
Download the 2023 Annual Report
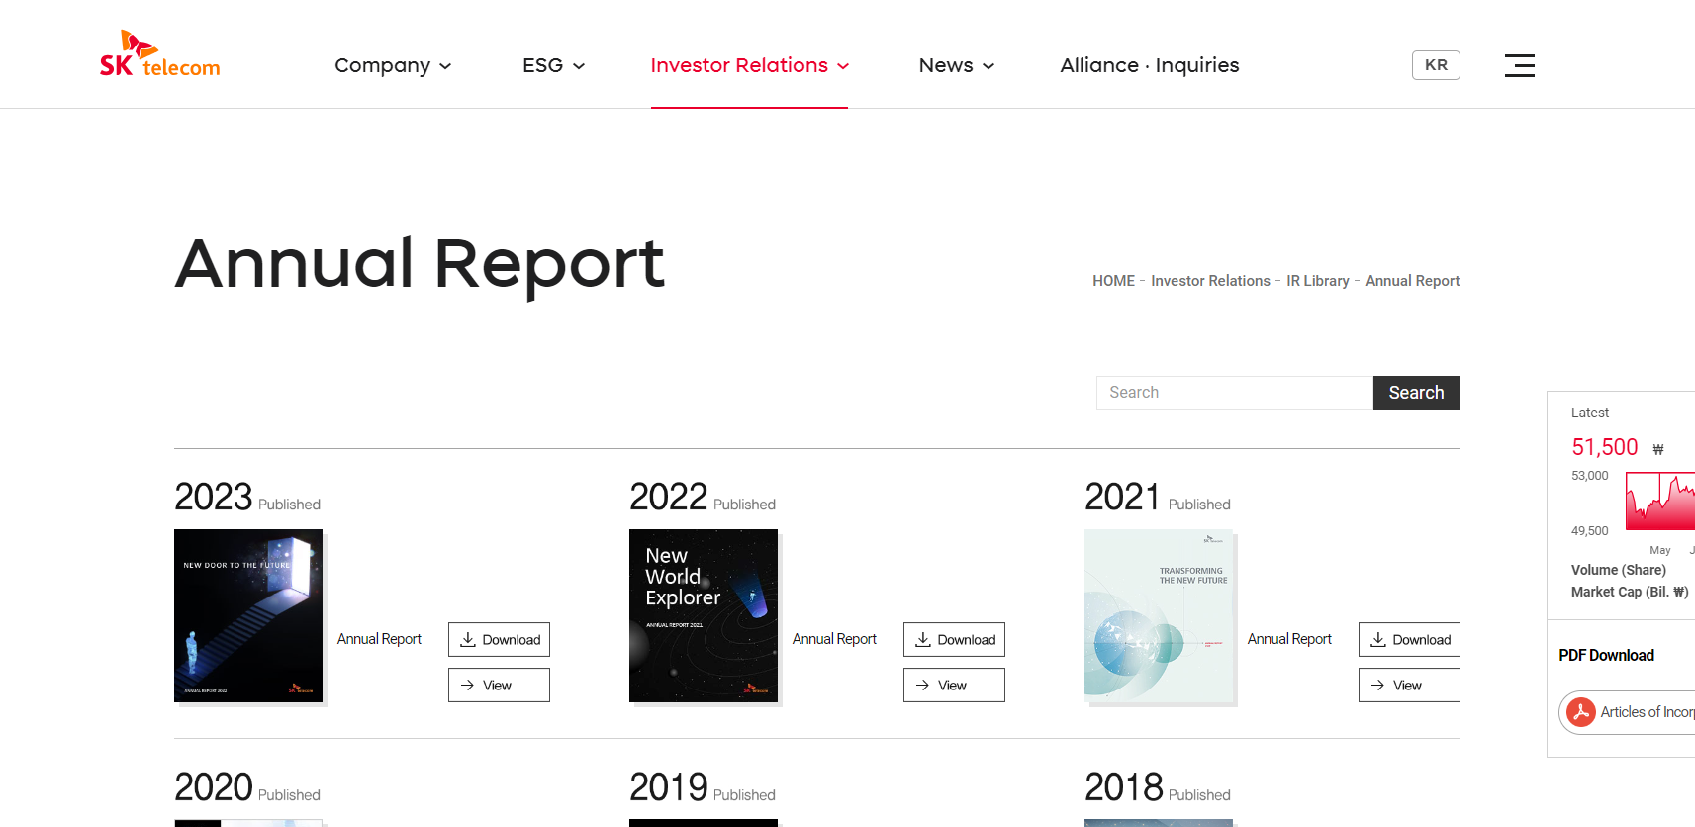point(499,639)
